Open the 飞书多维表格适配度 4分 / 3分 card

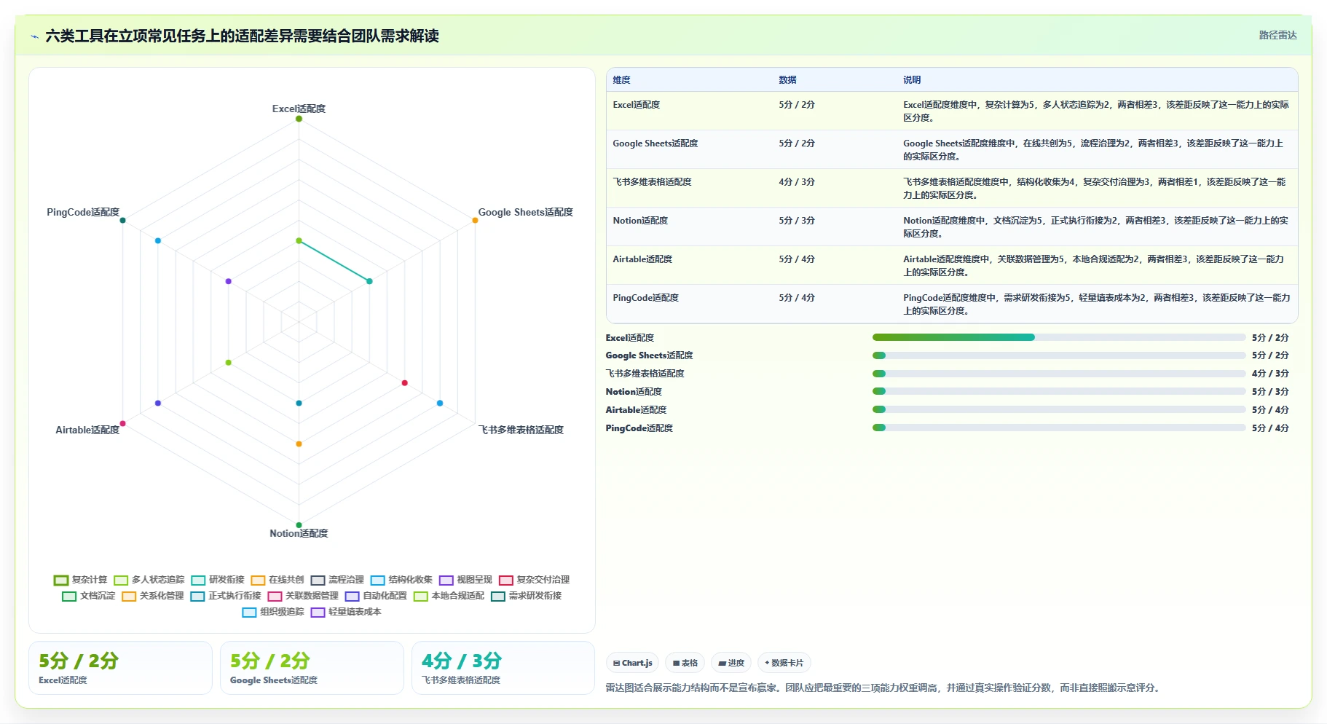click(503, 668)
